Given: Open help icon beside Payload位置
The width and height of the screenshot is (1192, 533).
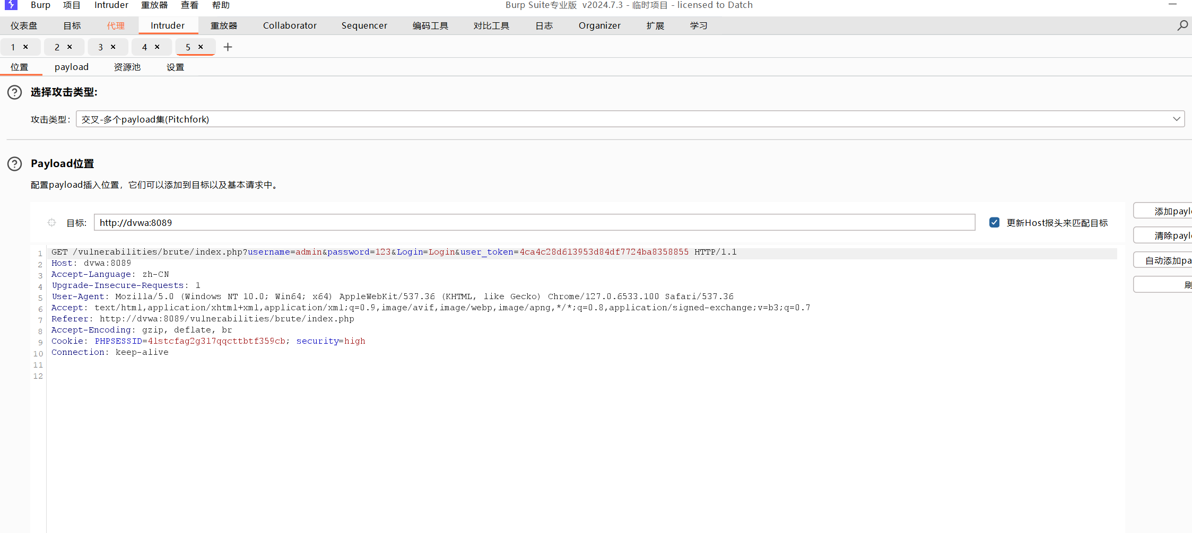Looking at the screenshot, I should [x=15, y=164].
